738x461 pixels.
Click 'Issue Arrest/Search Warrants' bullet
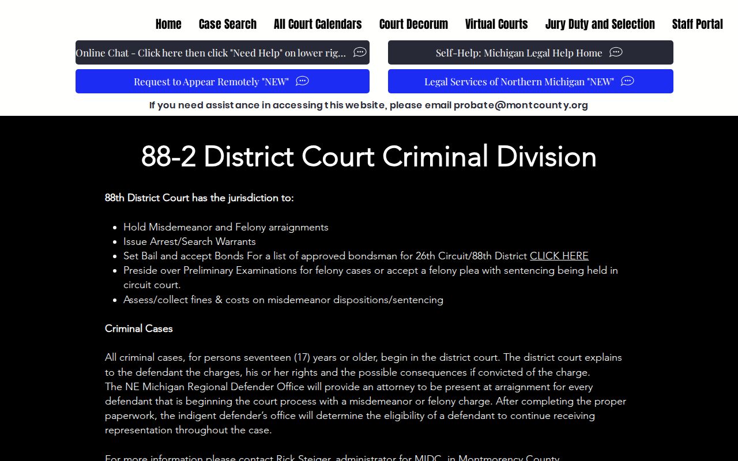[190, 241]
